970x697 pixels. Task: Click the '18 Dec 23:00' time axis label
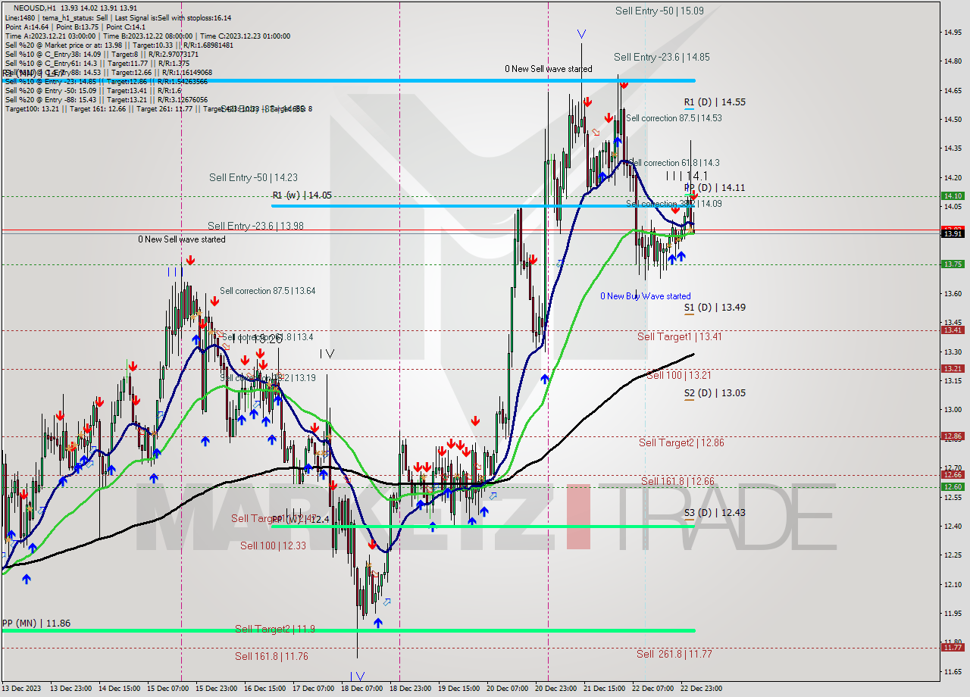[x=411, y=689]
